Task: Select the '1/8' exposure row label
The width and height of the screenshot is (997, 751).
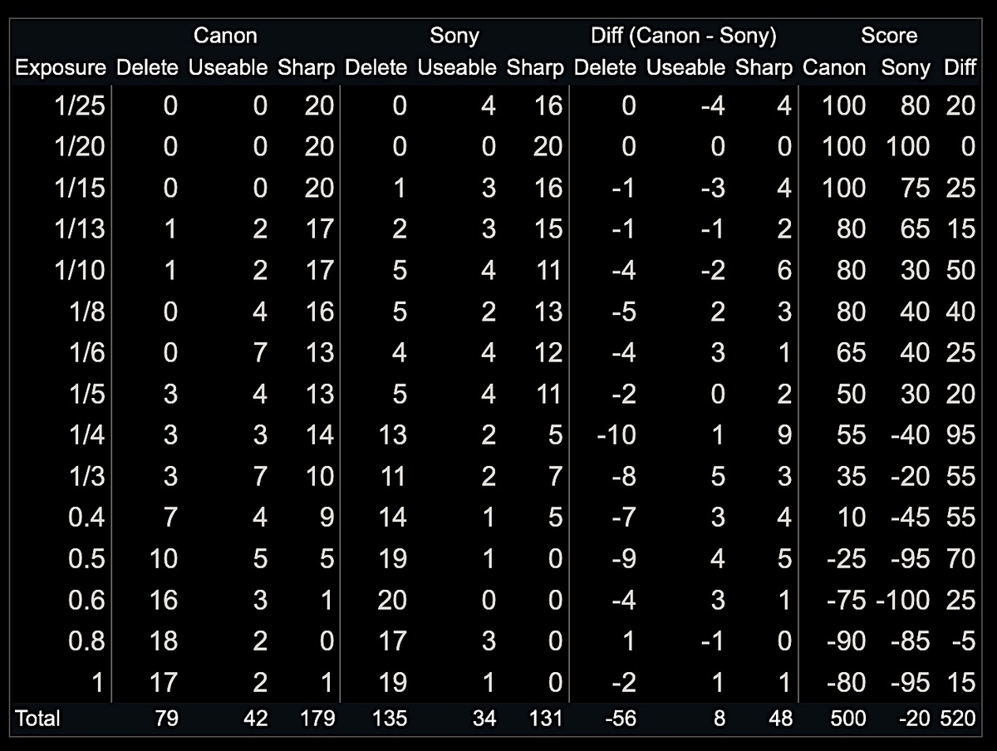Action: (86, 312)
